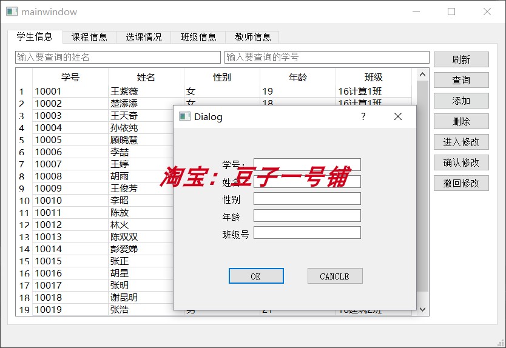Click the 年龄 input field in Dialog

click(307, 215)
